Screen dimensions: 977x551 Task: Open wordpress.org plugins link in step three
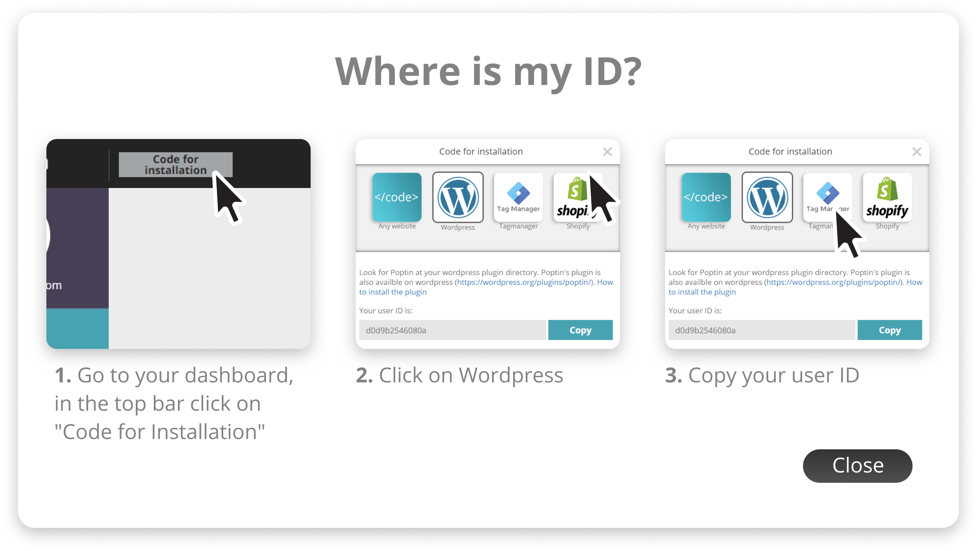[833, 282]
